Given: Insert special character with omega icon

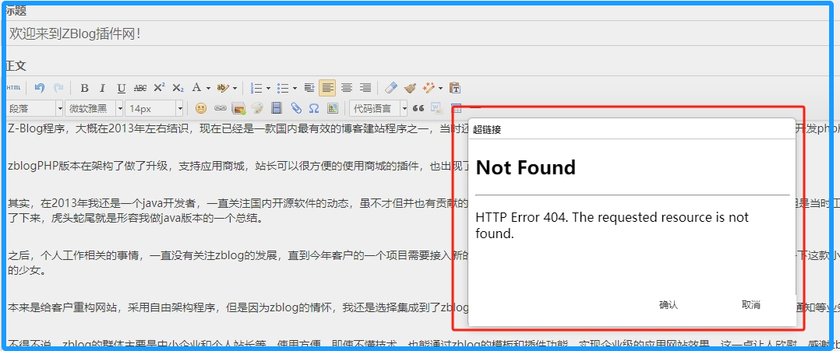Looking at the screenshot, I should click(x=314, y=108).
